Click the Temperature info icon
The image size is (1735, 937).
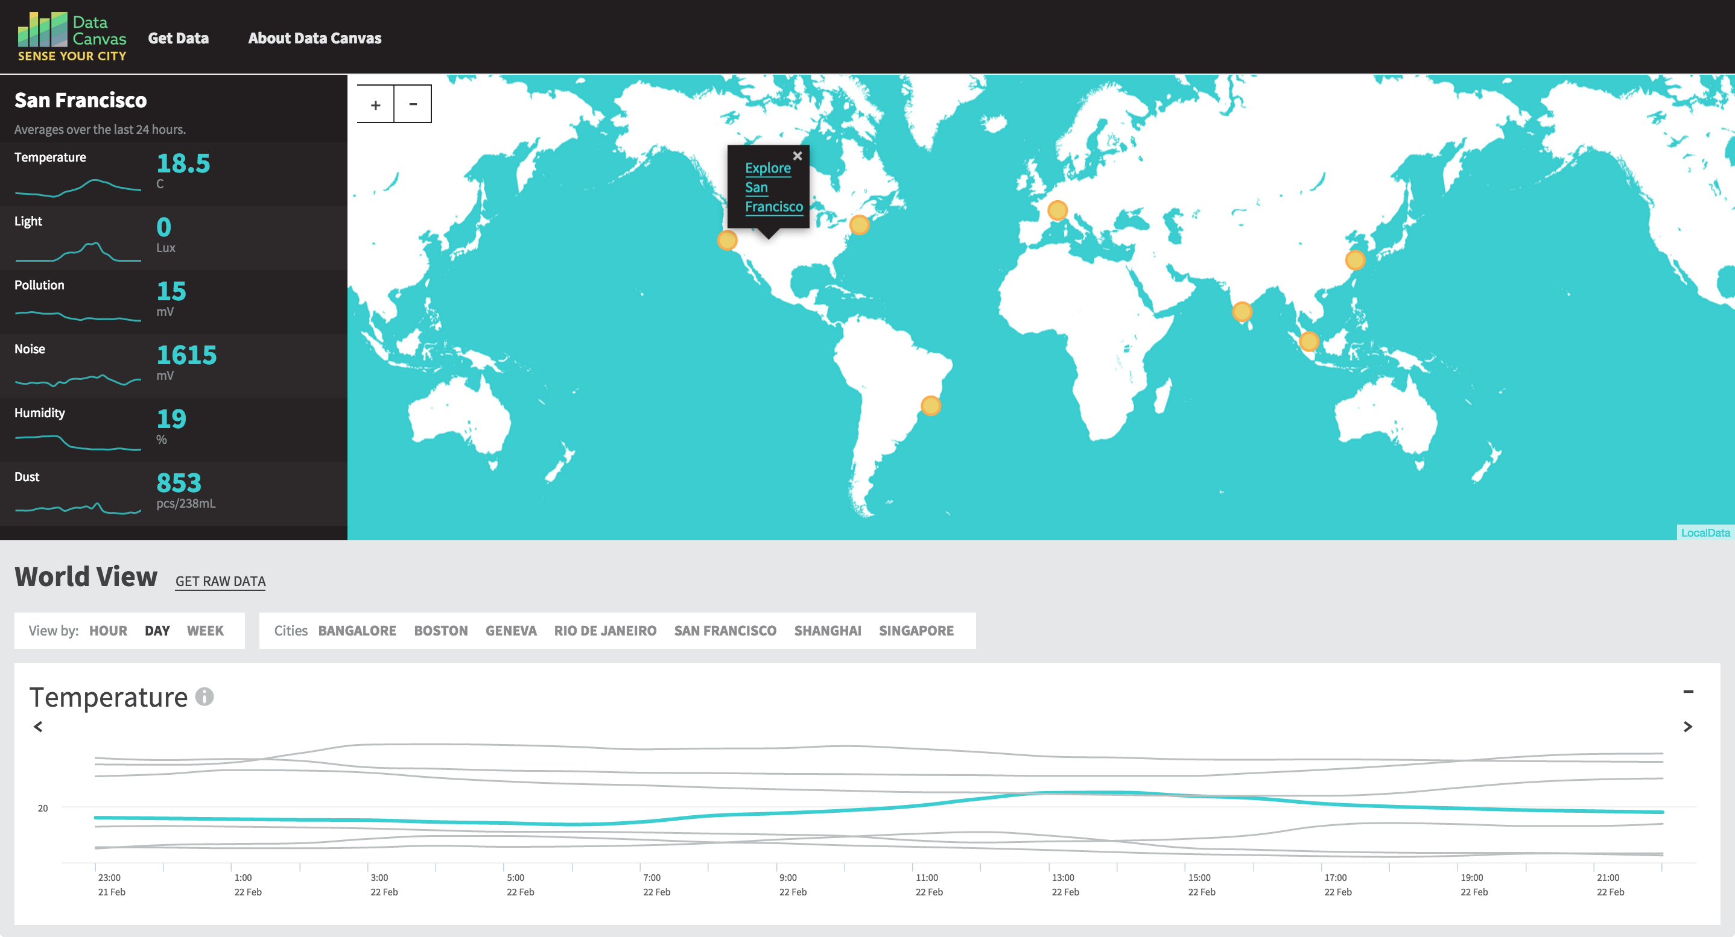point(205,696)
